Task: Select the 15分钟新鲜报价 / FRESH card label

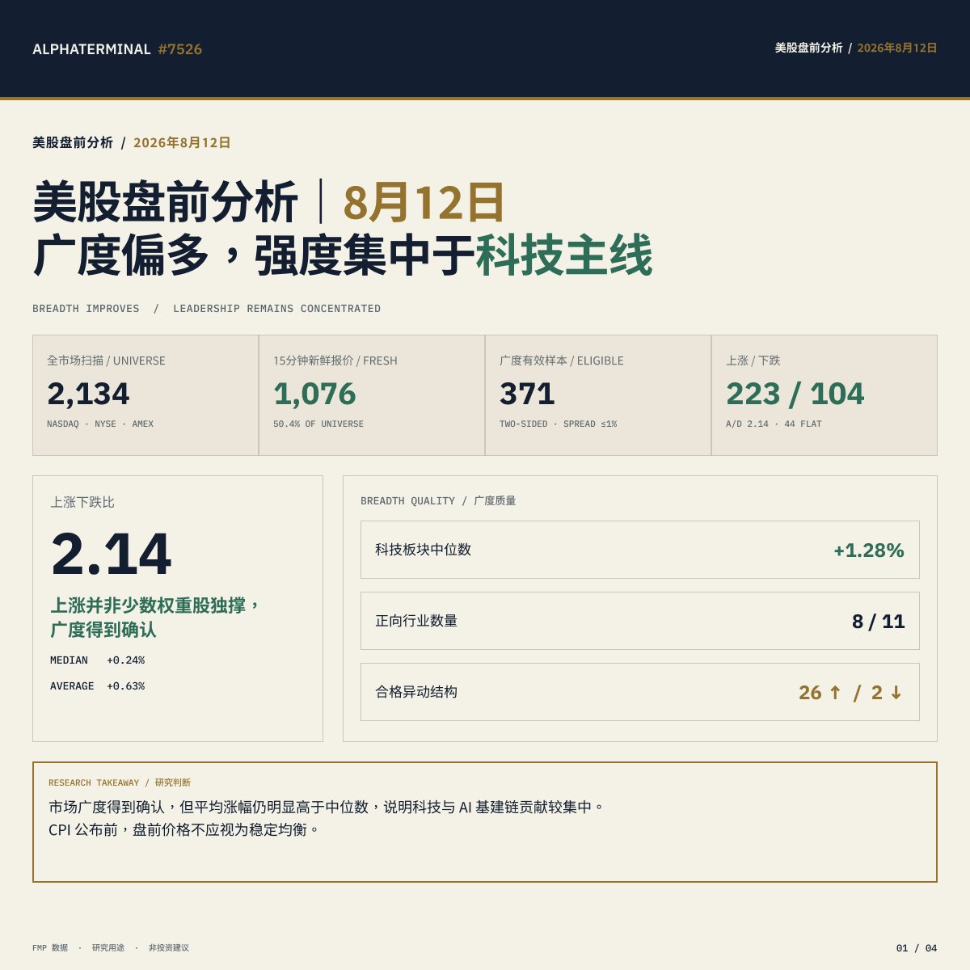Action: point(335,361)
